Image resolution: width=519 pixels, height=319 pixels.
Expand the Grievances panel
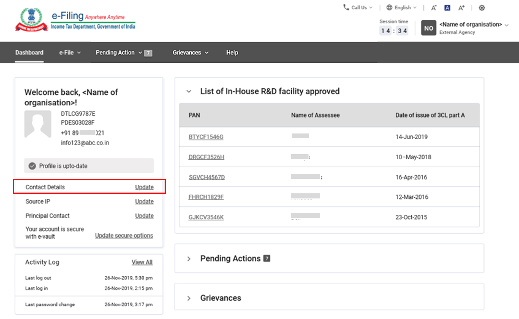[x=189, y=298]
